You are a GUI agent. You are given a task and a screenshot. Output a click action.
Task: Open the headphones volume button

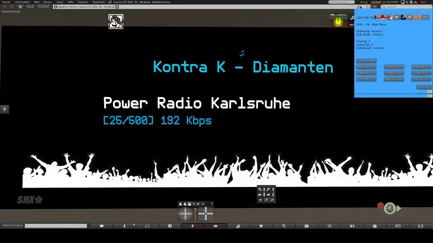tap(147, 226)
